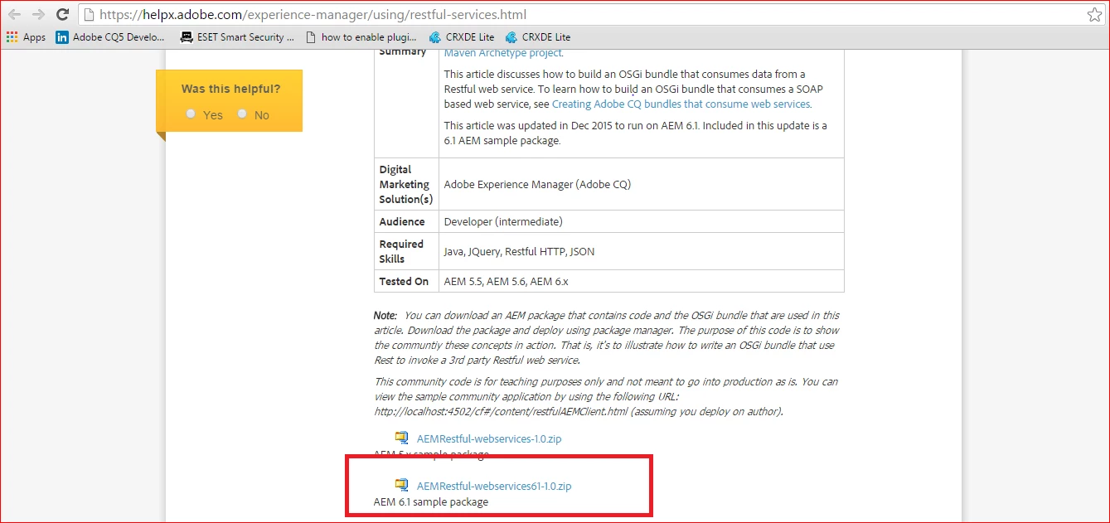Click the 'Developer (intermediate)' cell
This screenshot has height=523, width=1110.
click(x=642, y=221)
